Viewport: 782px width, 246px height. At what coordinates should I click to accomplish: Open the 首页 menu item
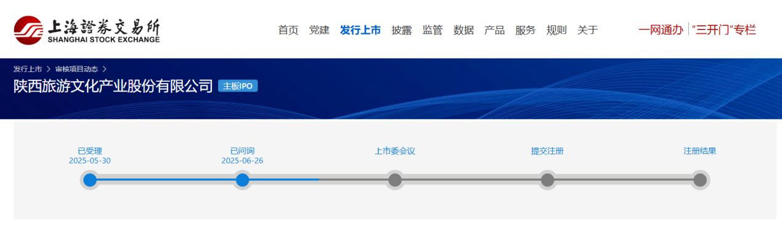(x=288, y=30)
